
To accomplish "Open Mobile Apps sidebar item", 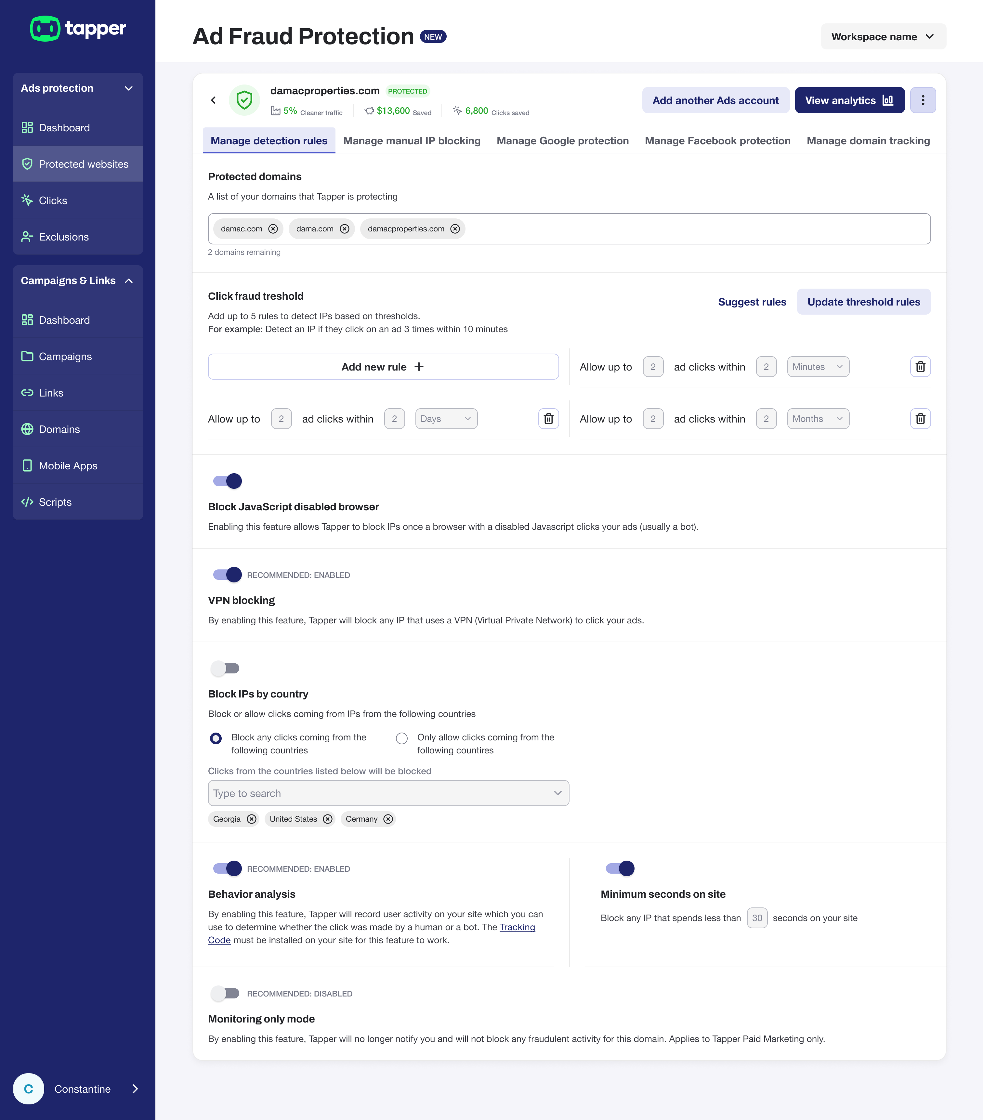I will (x=68, y=466).
